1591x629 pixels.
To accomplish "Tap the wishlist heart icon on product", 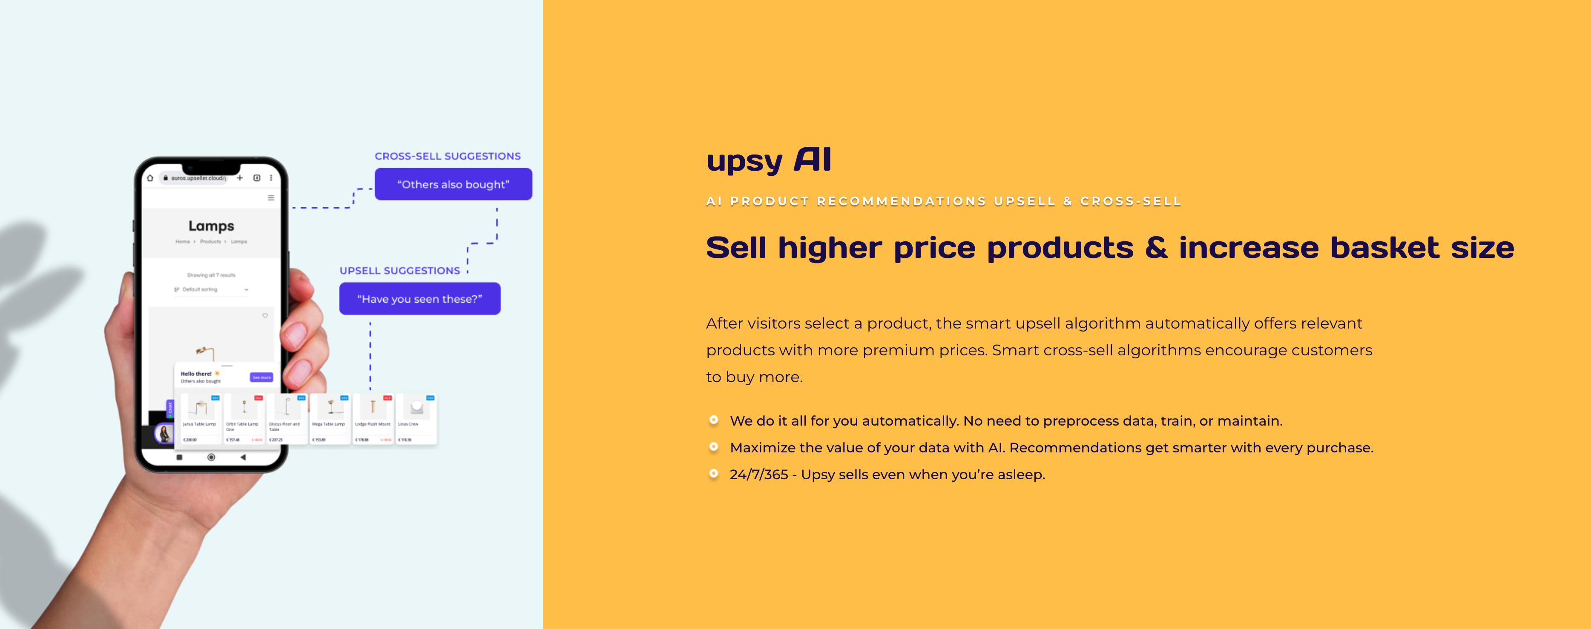I will (x=265, y=315).
